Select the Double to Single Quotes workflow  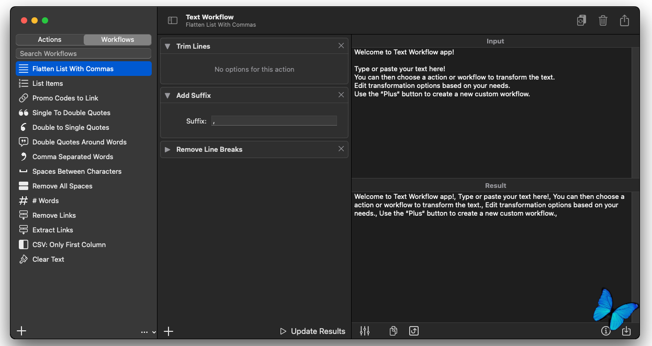coord(84,127)
